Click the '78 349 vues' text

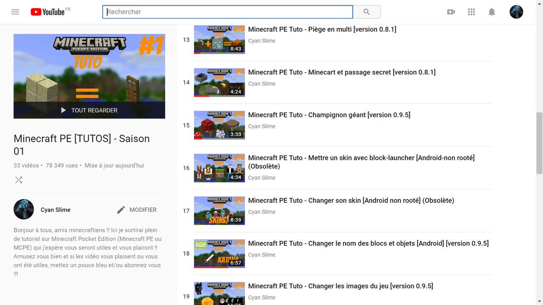point(62,165)
